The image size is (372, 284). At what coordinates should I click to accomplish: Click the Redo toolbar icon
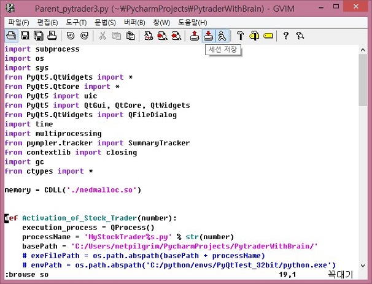click(x=84, y=36)
